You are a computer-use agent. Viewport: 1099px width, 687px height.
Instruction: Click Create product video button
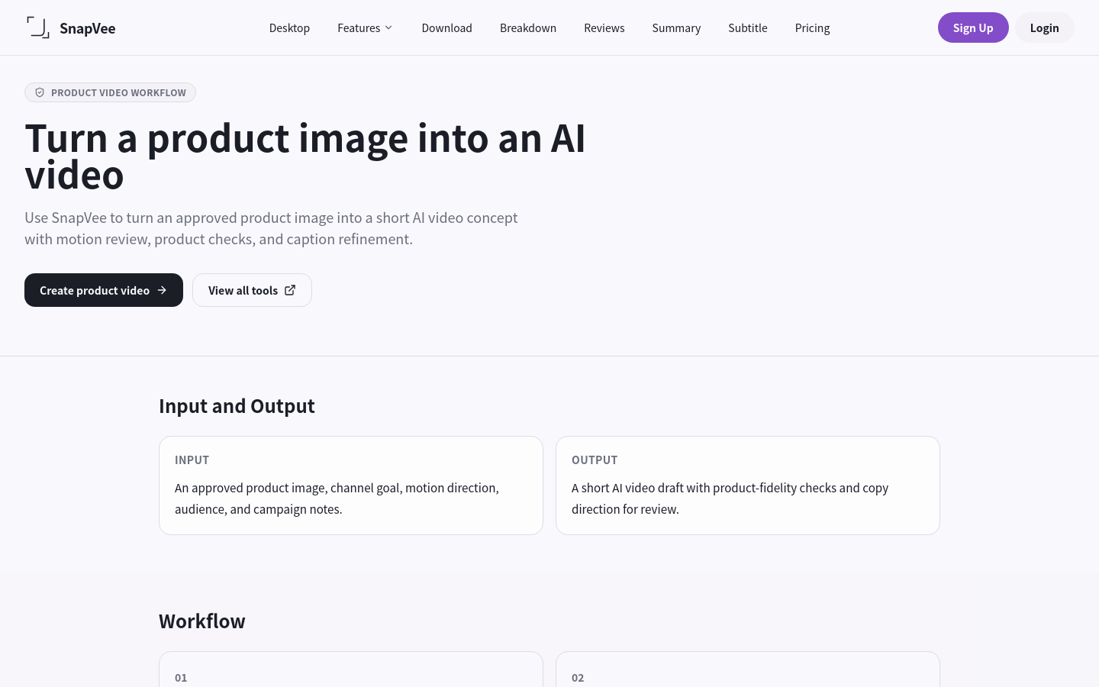[x=104, y=290]
